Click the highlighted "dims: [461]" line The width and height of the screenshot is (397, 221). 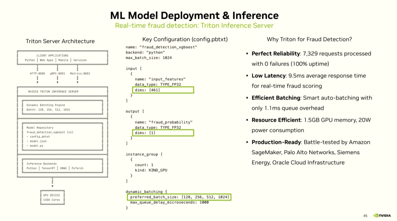163,90
